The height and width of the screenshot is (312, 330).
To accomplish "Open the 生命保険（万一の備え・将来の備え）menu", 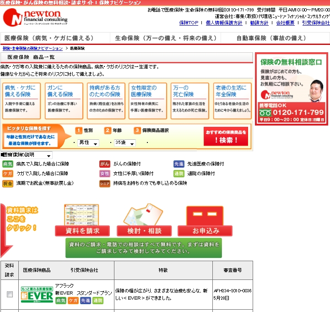I will [x=166, y=38].
